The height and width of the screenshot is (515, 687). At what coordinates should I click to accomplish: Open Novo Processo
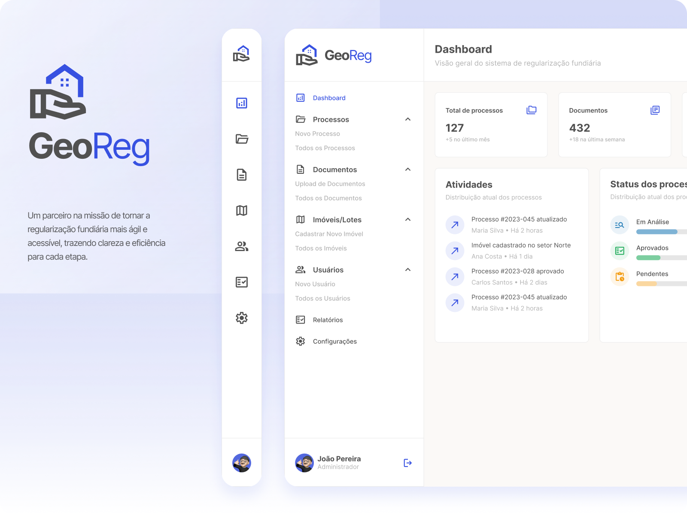pyautogui.click(x=317, y=133)
